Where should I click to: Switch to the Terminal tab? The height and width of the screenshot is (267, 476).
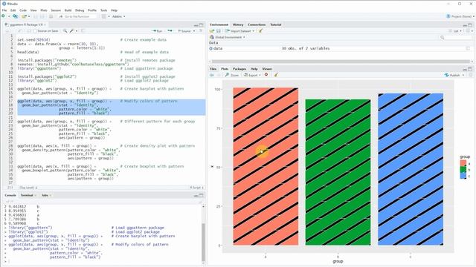27,195
